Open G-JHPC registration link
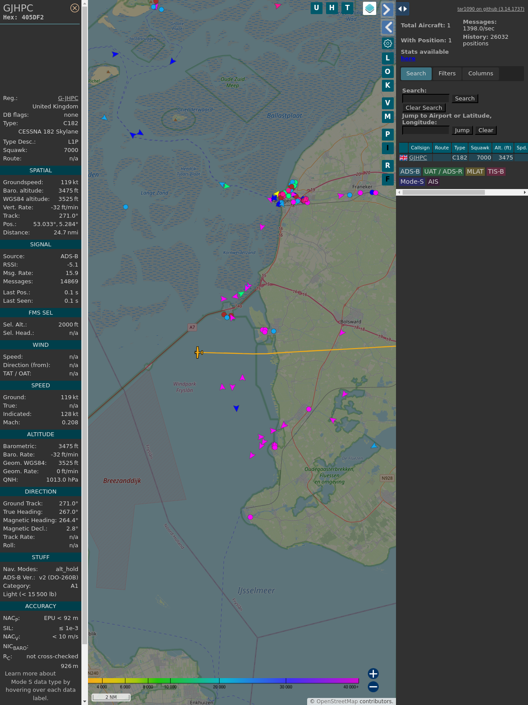This screenshot has width=528, height=705. point(68,98)
